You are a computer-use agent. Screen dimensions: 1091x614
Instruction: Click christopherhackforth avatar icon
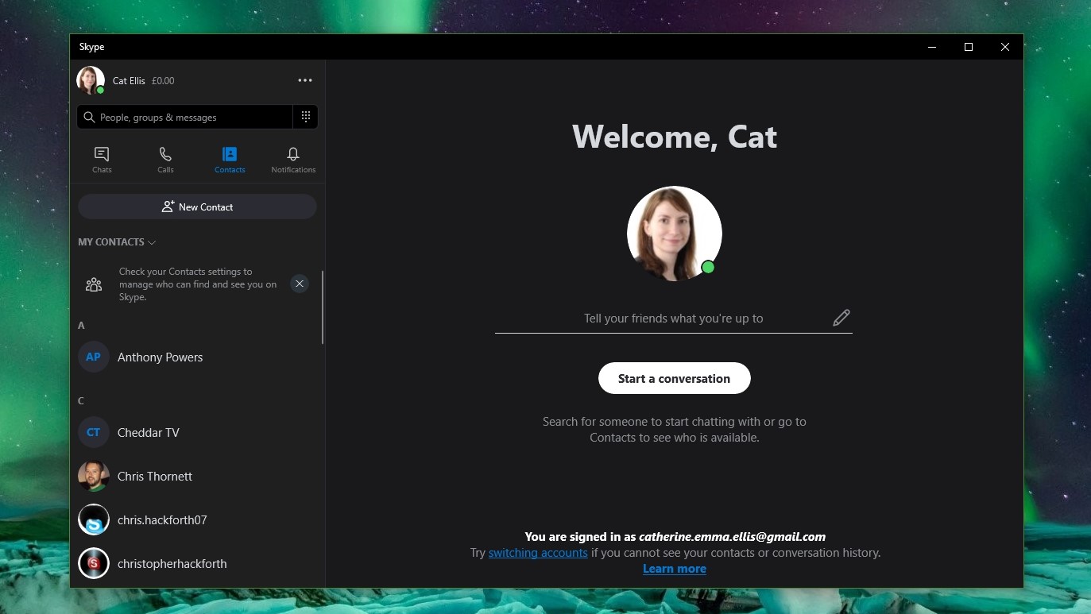click(93, 564)
